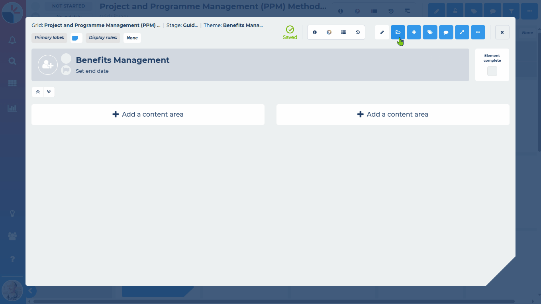Toggle the Primary label marker
This screenshot has width=541, height=304.
pyautogui.click(x=76, y=38)
